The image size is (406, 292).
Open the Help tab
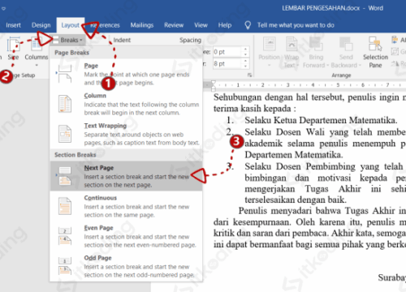[225, 25]
